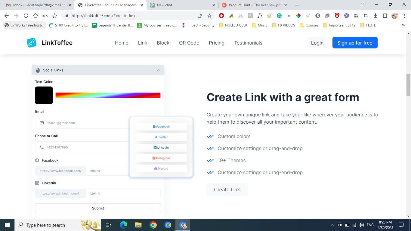
Task: Click the Phone or Call input field
Action: pyautogui.click(x=82, y=147)
